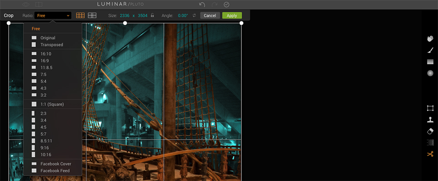Select the Brush mask tool

(430, 50)
